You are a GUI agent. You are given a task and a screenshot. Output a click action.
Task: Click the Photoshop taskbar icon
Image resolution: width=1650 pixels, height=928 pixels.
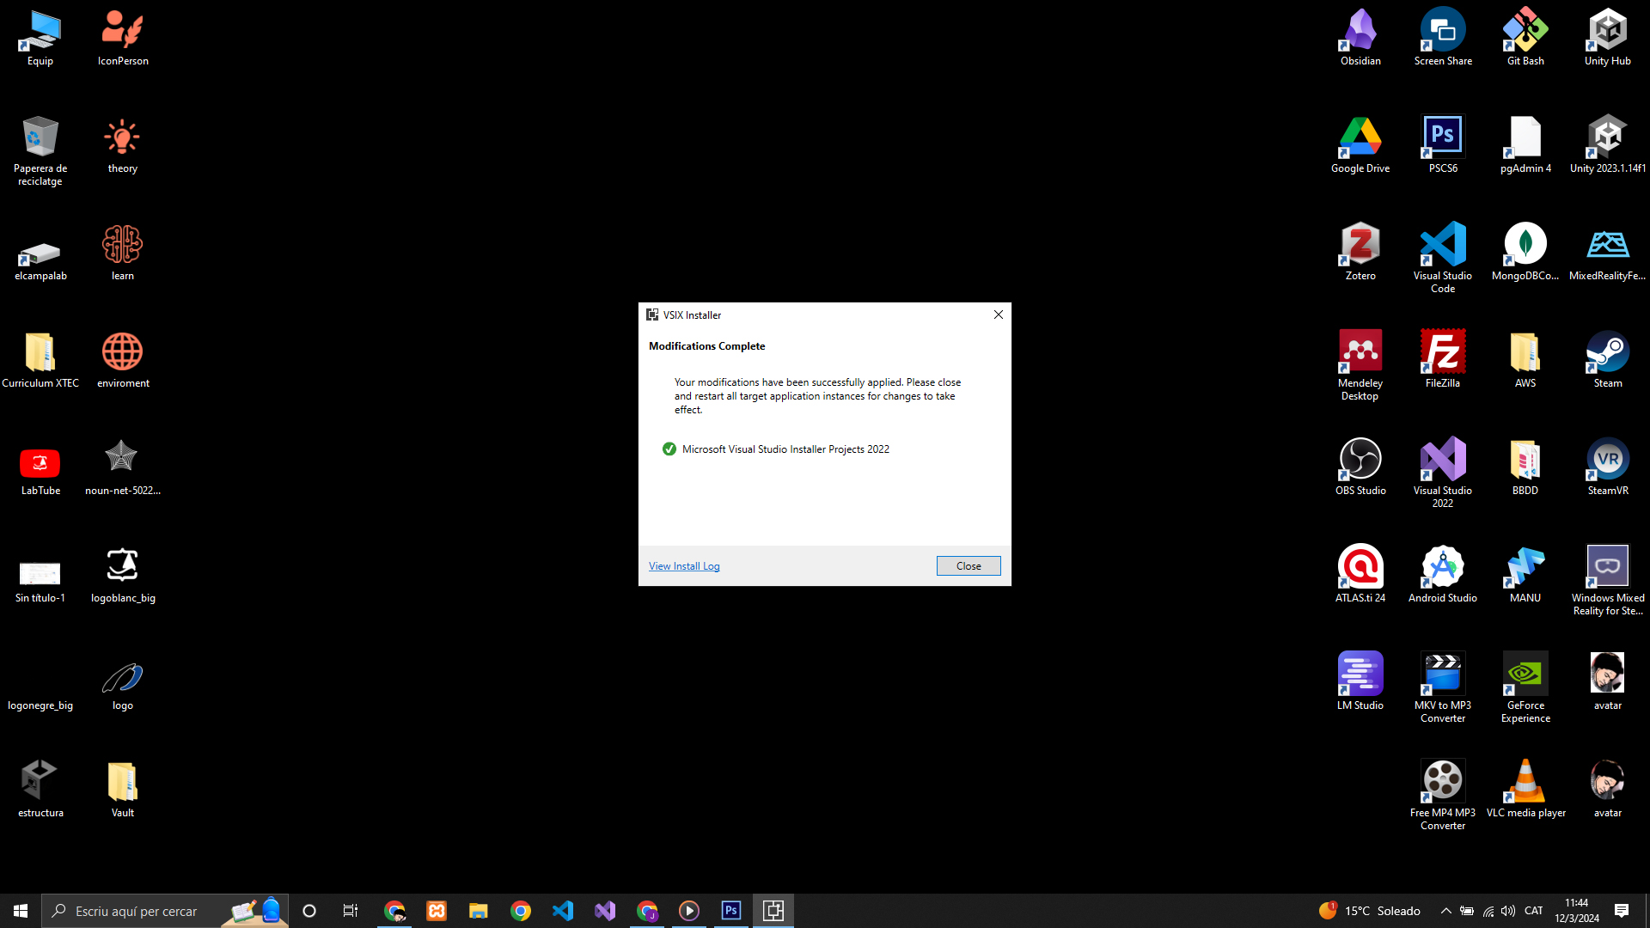click(x=731, y=911)
